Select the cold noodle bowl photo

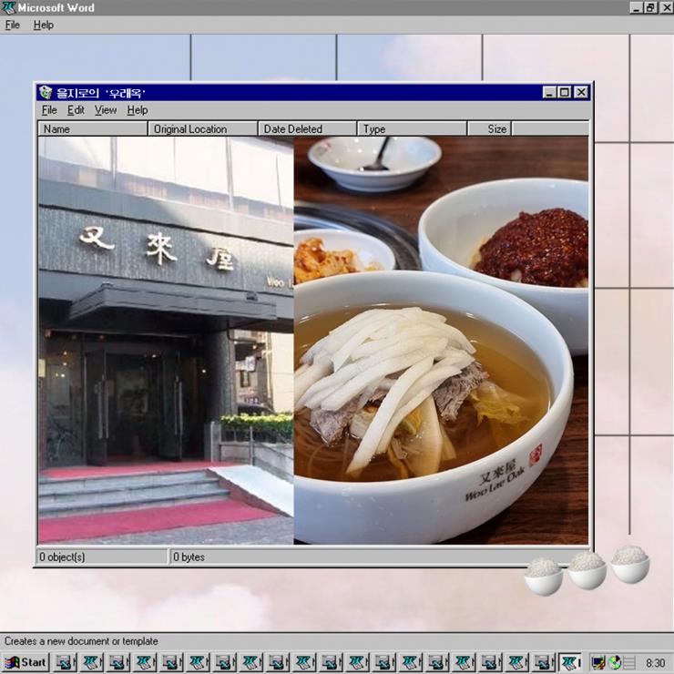click(x=441, y=341)
